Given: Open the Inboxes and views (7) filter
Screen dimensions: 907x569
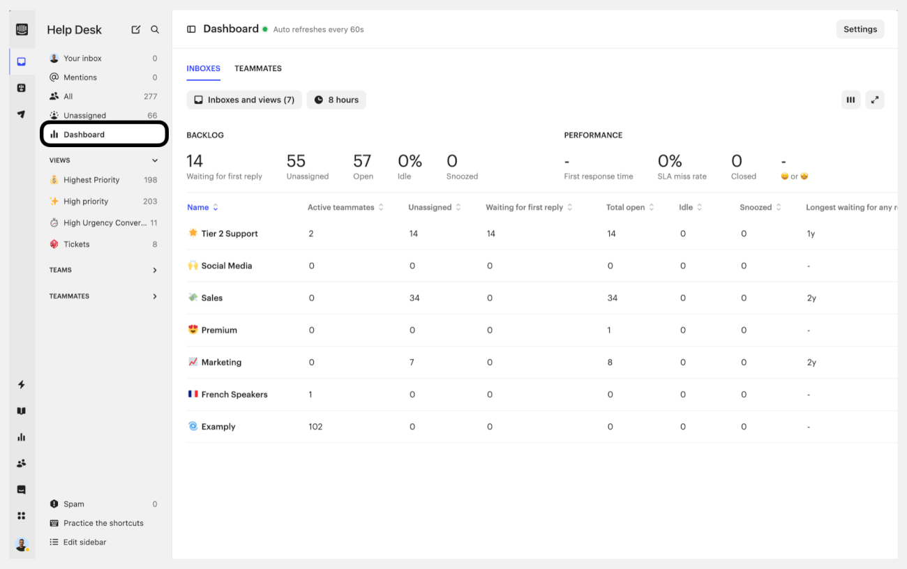Looking at the screenshot, I should click(x=243, y=100).
